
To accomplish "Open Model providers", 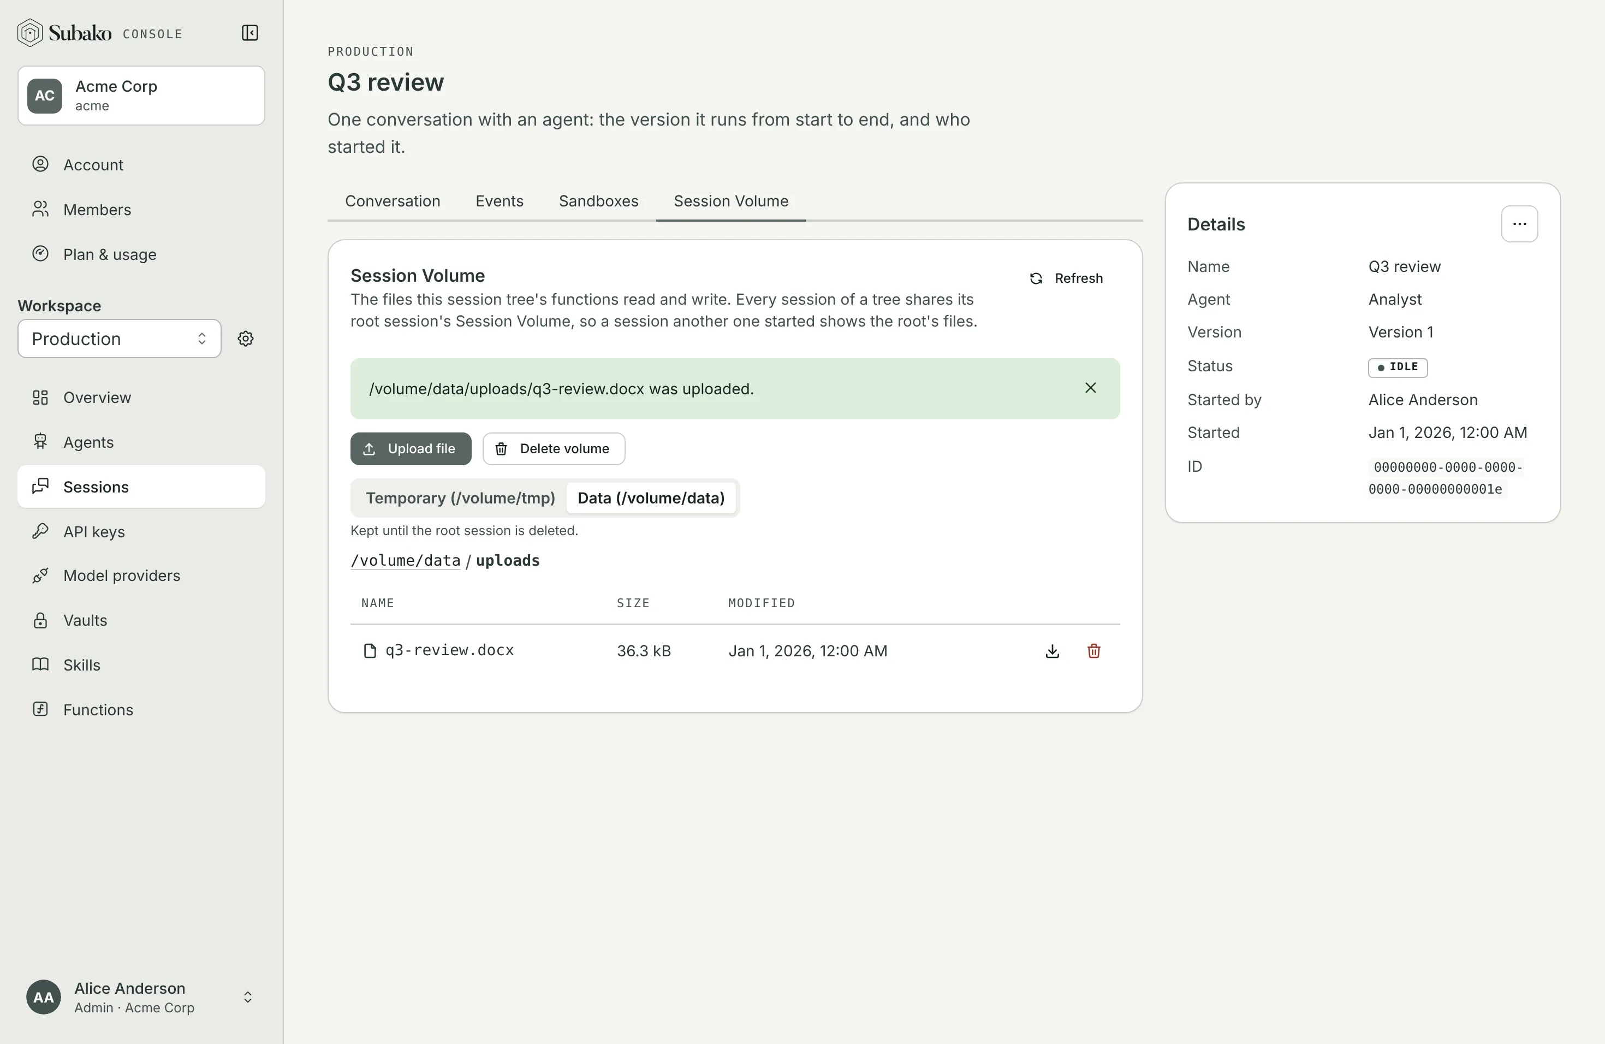I will 141,576.
